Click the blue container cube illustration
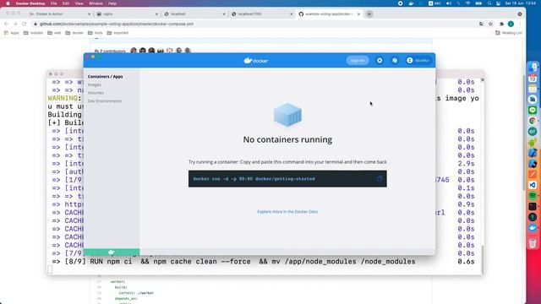Viewport: 541px width, 304px height. pos(287,115)
